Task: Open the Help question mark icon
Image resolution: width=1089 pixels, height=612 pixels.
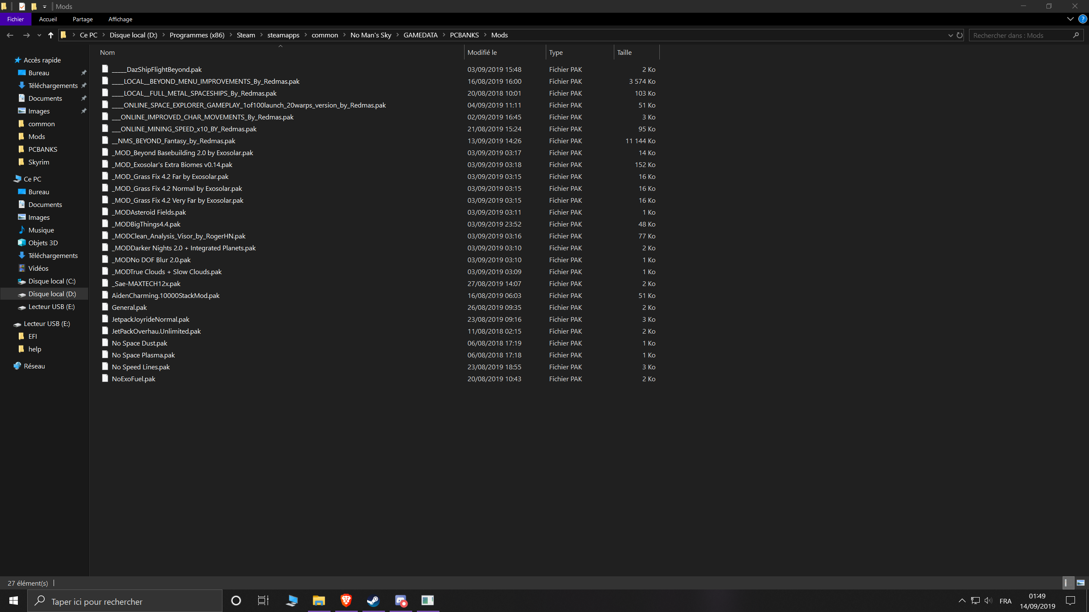Action: click(x=1083, y=19)
